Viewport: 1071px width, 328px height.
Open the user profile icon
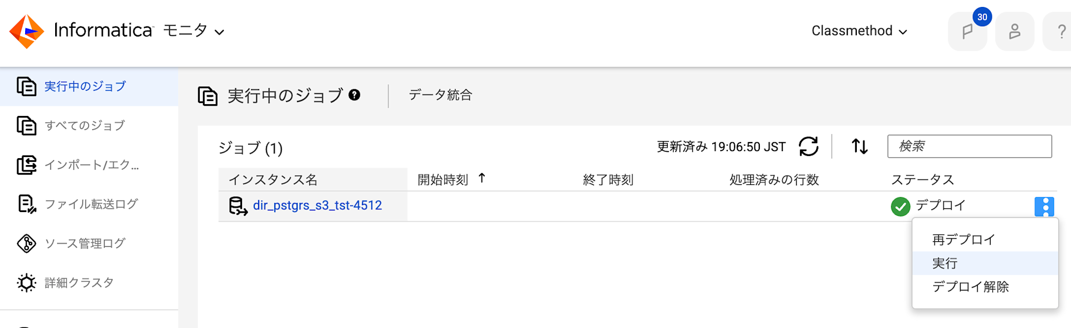[1015, 32]
